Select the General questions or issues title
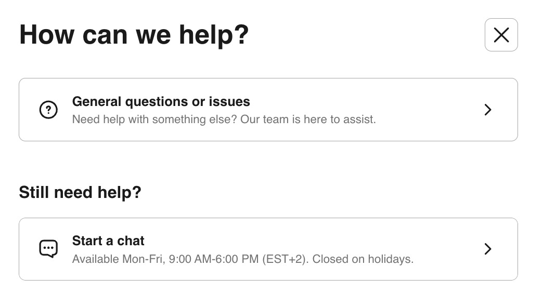The image size is (543, 293). pos(161,102)
